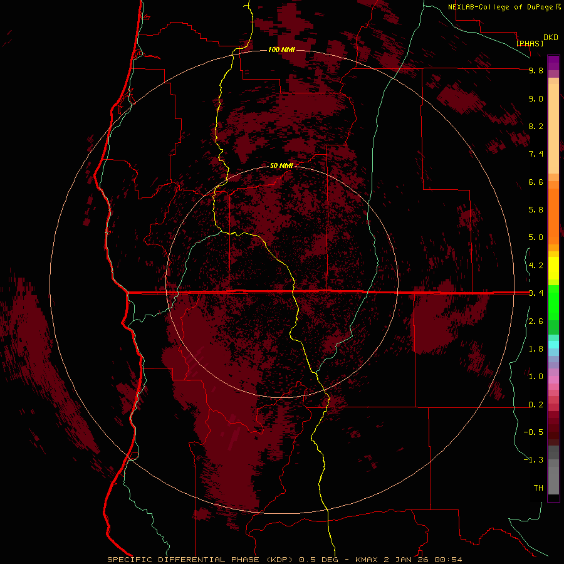Select the 50 NMI range ring label
Viewport: 564px width, 564px height.
[281, 165]
